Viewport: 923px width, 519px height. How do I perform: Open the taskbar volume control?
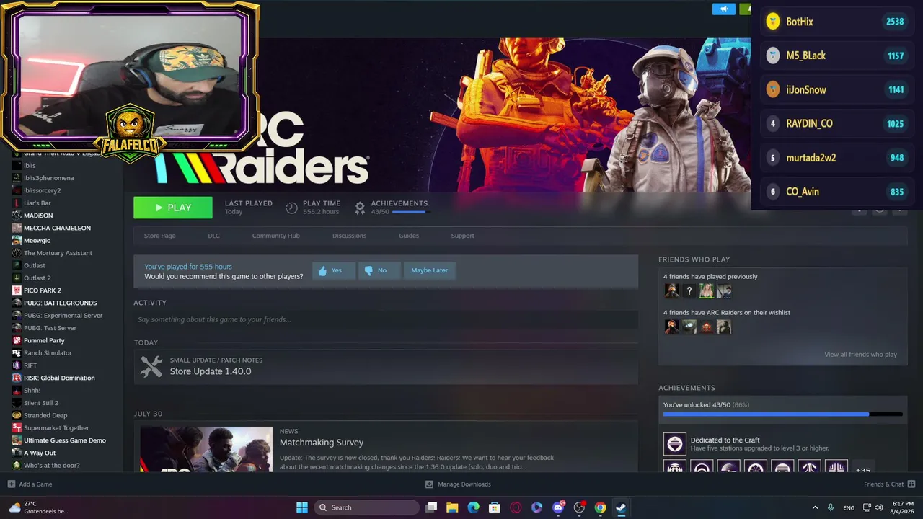(878, 507)
